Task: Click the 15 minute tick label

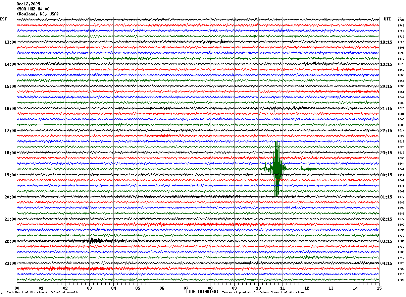Action: pos(379,288)
